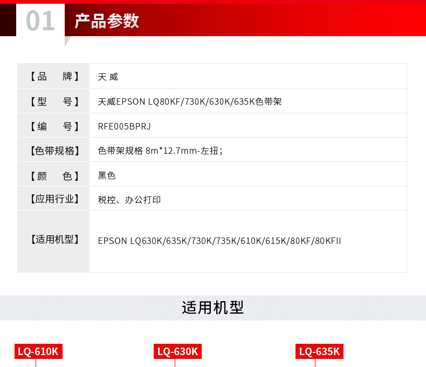
Task: Select the brand value 天威
Action: click(108, 77)
